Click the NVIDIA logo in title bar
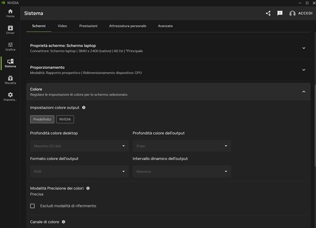The width and height of the screenshot is (316, 228). point(3,3)
